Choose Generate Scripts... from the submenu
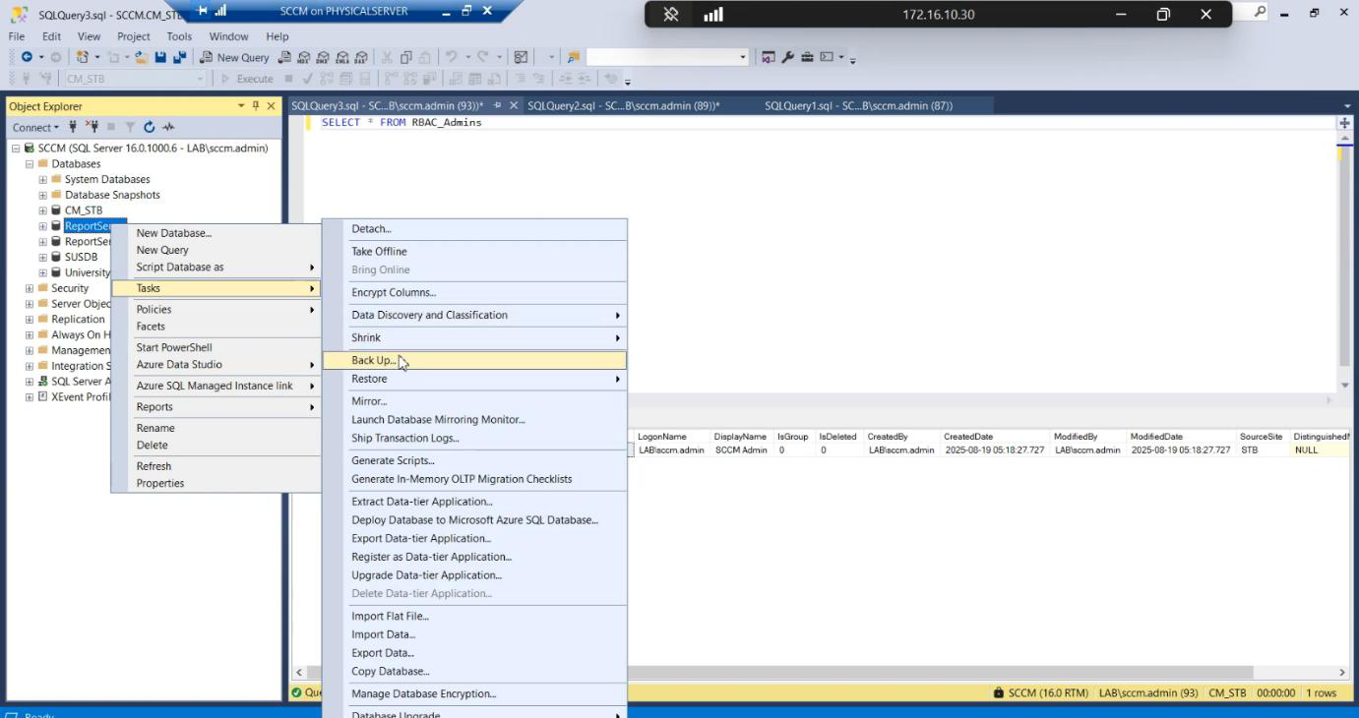The image size is (1359, 718). pos(474,460)
